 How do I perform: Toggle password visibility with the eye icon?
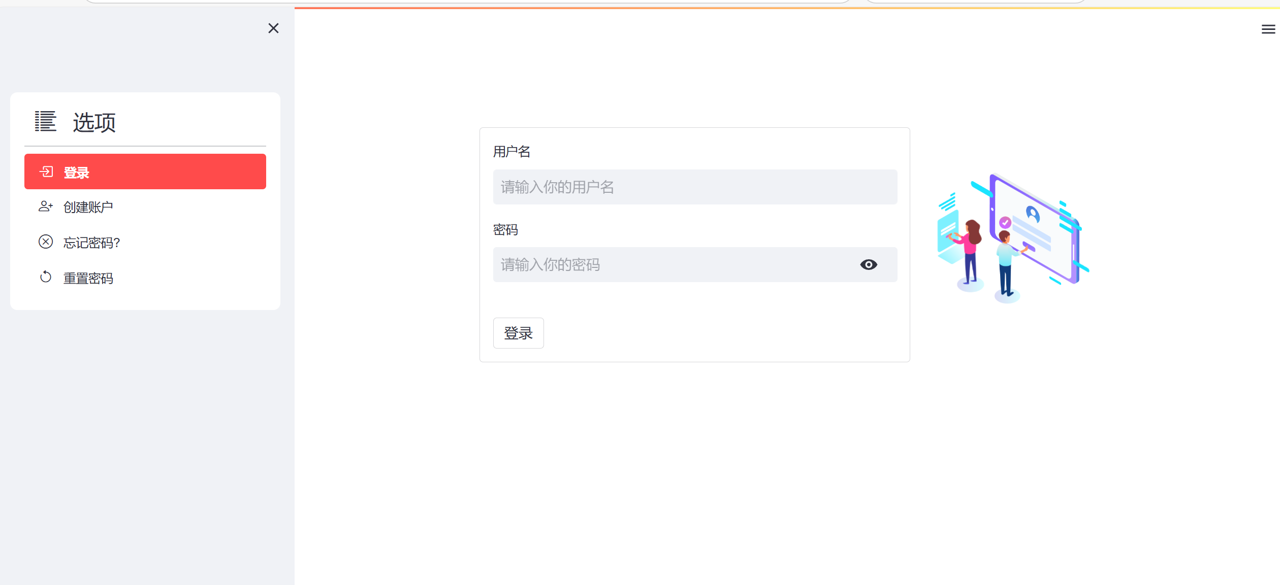pos(869,265)
